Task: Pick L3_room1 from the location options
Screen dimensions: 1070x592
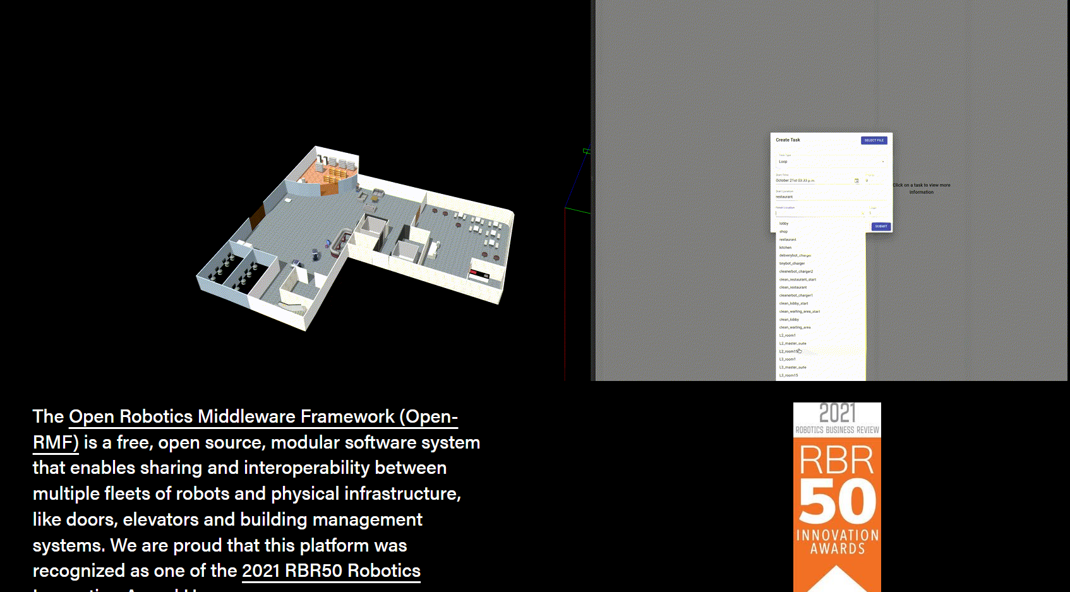Action: (821, 359)
